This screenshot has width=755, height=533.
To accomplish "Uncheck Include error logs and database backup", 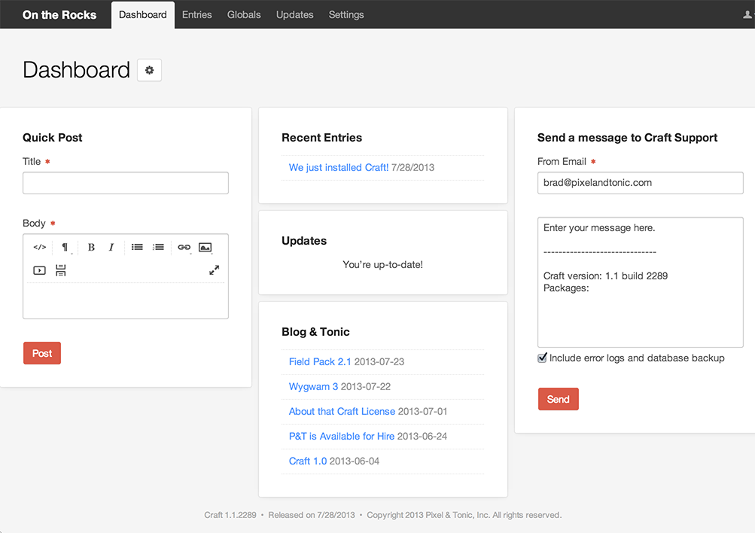I will coord(542,358).
